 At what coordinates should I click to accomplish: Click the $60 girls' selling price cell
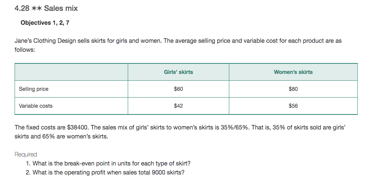[178, 89]
